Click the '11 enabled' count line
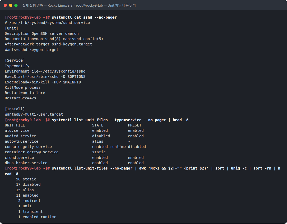The image size is (287, 224). coord(27,195)
